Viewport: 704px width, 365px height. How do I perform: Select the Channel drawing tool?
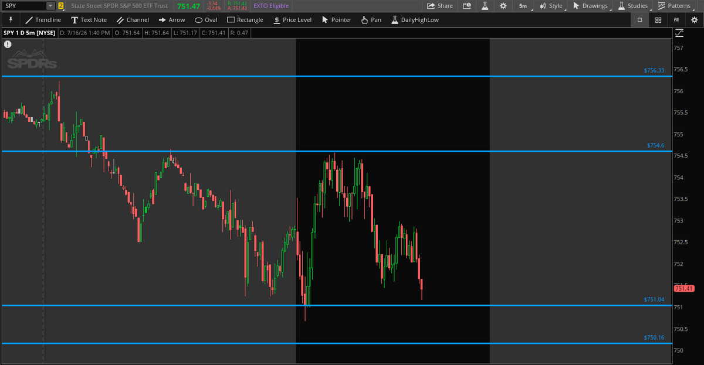[133, 19]
